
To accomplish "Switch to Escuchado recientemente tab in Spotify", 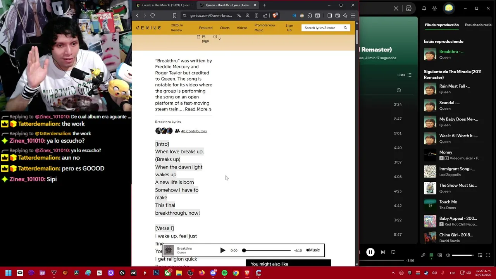I will point(479,25).
